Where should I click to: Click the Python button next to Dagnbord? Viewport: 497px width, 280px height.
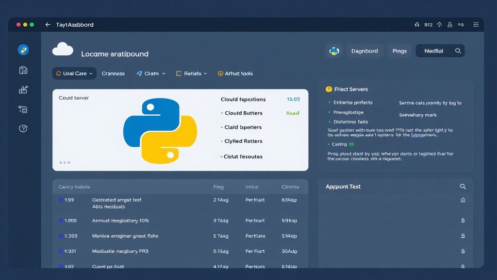coord(334,51)
